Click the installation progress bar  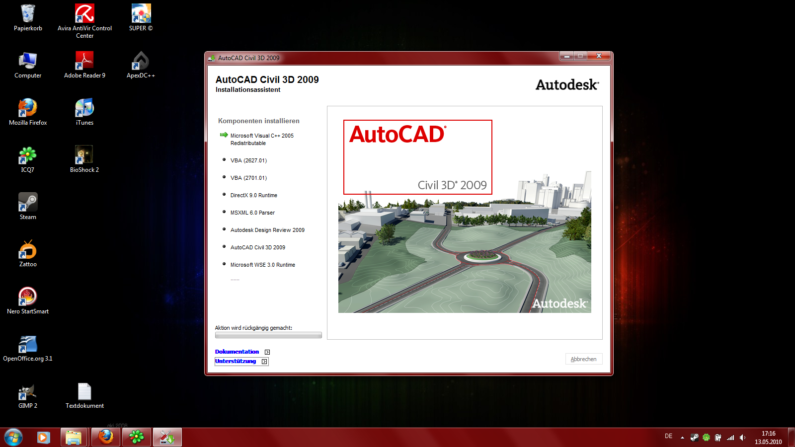268,335
